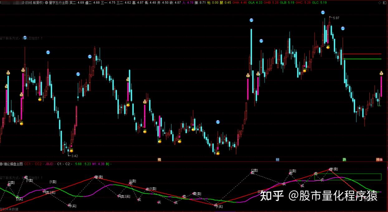Click the 三二: 4.62 value
The height and width of the screenshot is (212, 388).
point(123,2)
